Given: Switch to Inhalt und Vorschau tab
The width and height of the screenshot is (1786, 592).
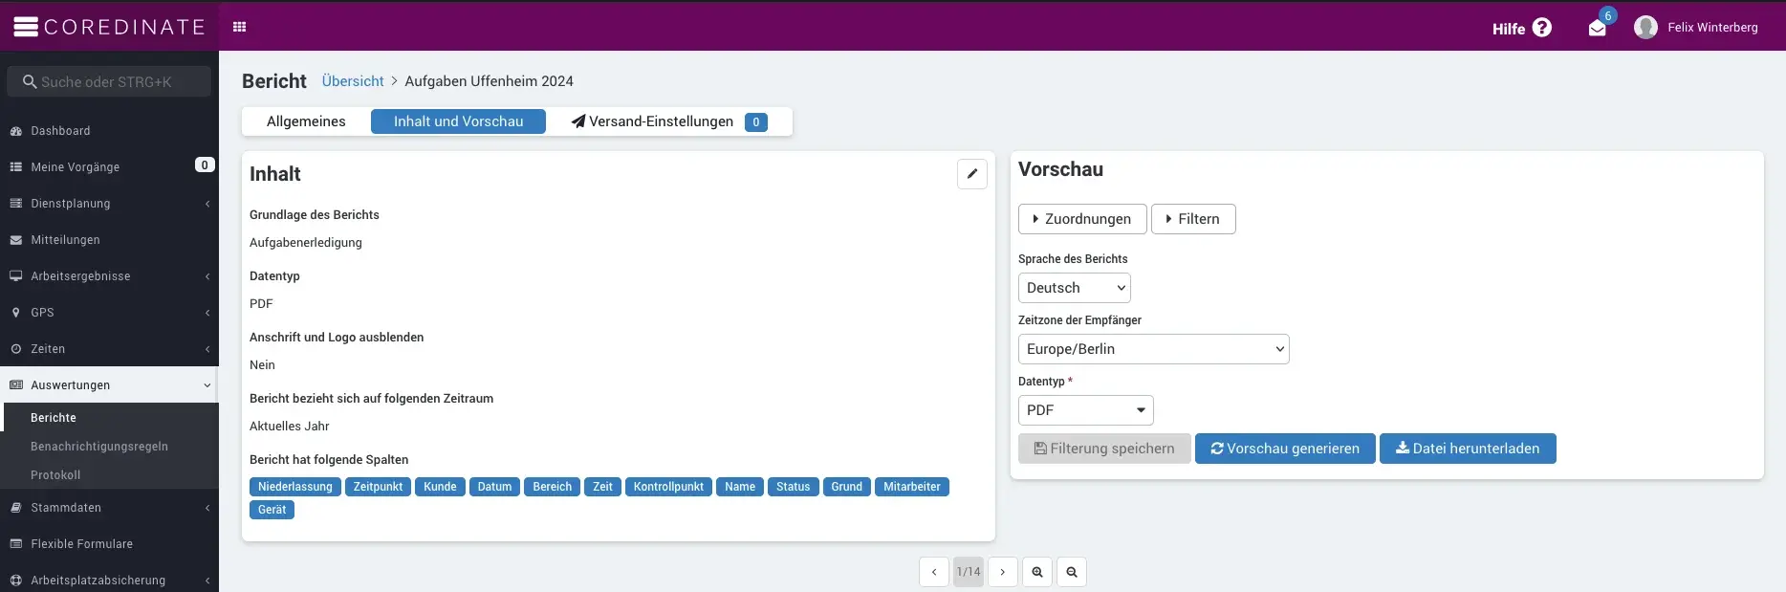Looking at the screenshot, I should (458, 121).
